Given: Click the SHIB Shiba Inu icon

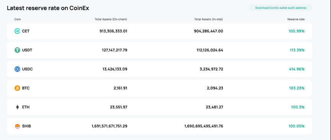Looking at the screenshot, I should [17, 126].
